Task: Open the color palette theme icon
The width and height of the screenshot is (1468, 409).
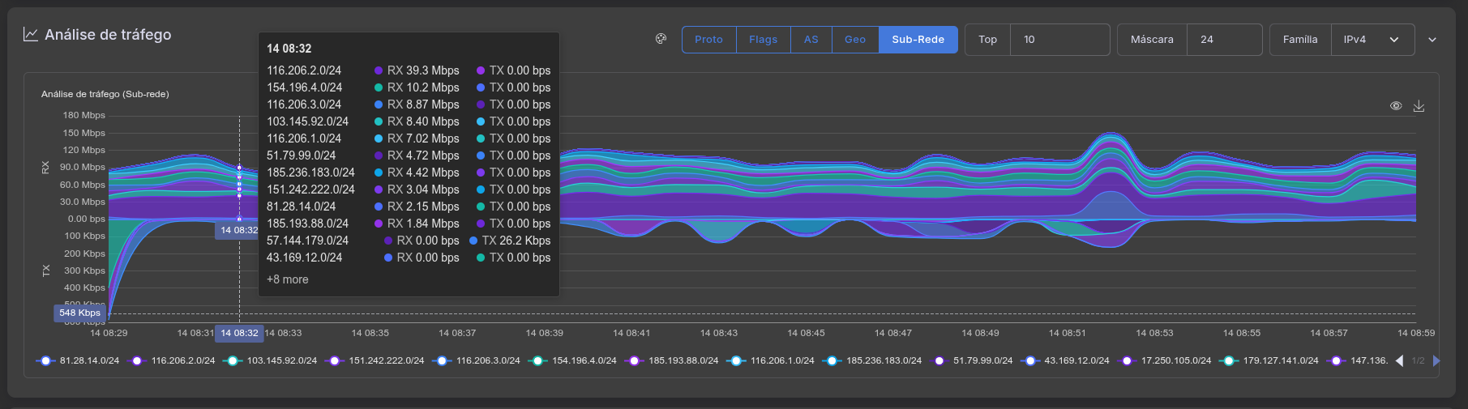Action: tap(661, 39)
